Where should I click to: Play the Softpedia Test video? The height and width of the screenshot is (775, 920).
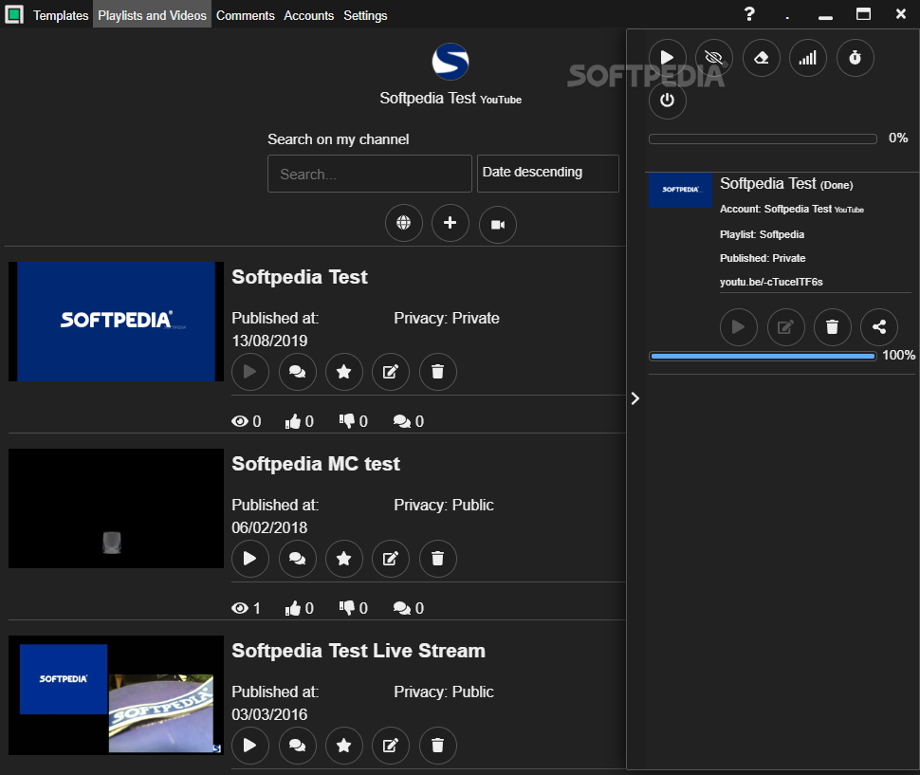(250, 372)
